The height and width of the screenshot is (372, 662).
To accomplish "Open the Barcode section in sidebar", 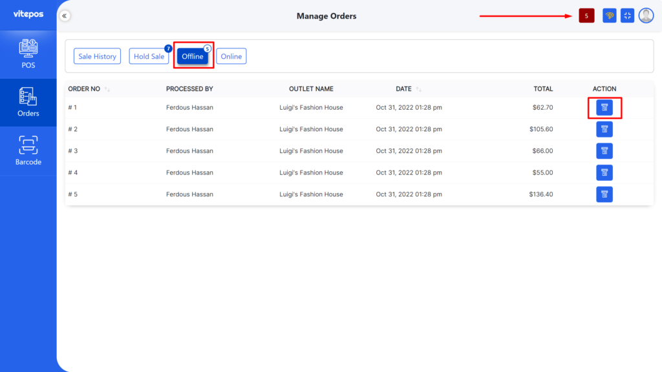I will click(28, 151).
